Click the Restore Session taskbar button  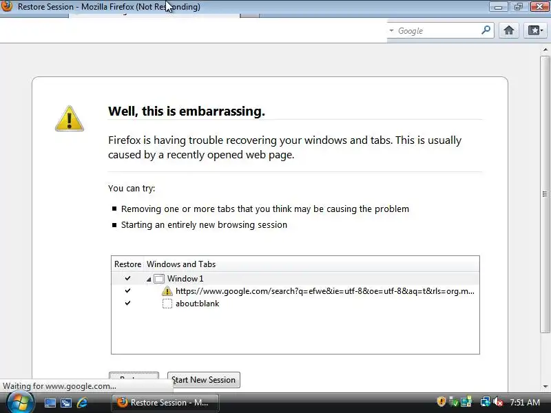[x=165, y=403]
